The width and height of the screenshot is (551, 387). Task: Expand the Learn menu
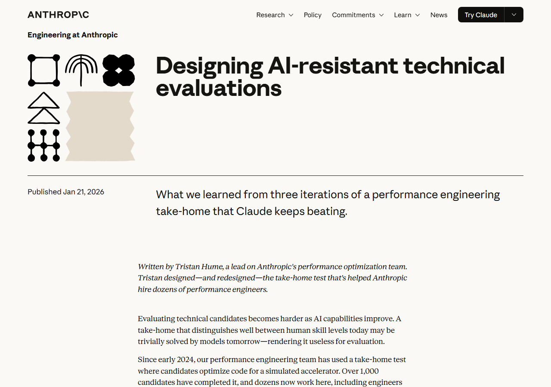pos(407,15)
